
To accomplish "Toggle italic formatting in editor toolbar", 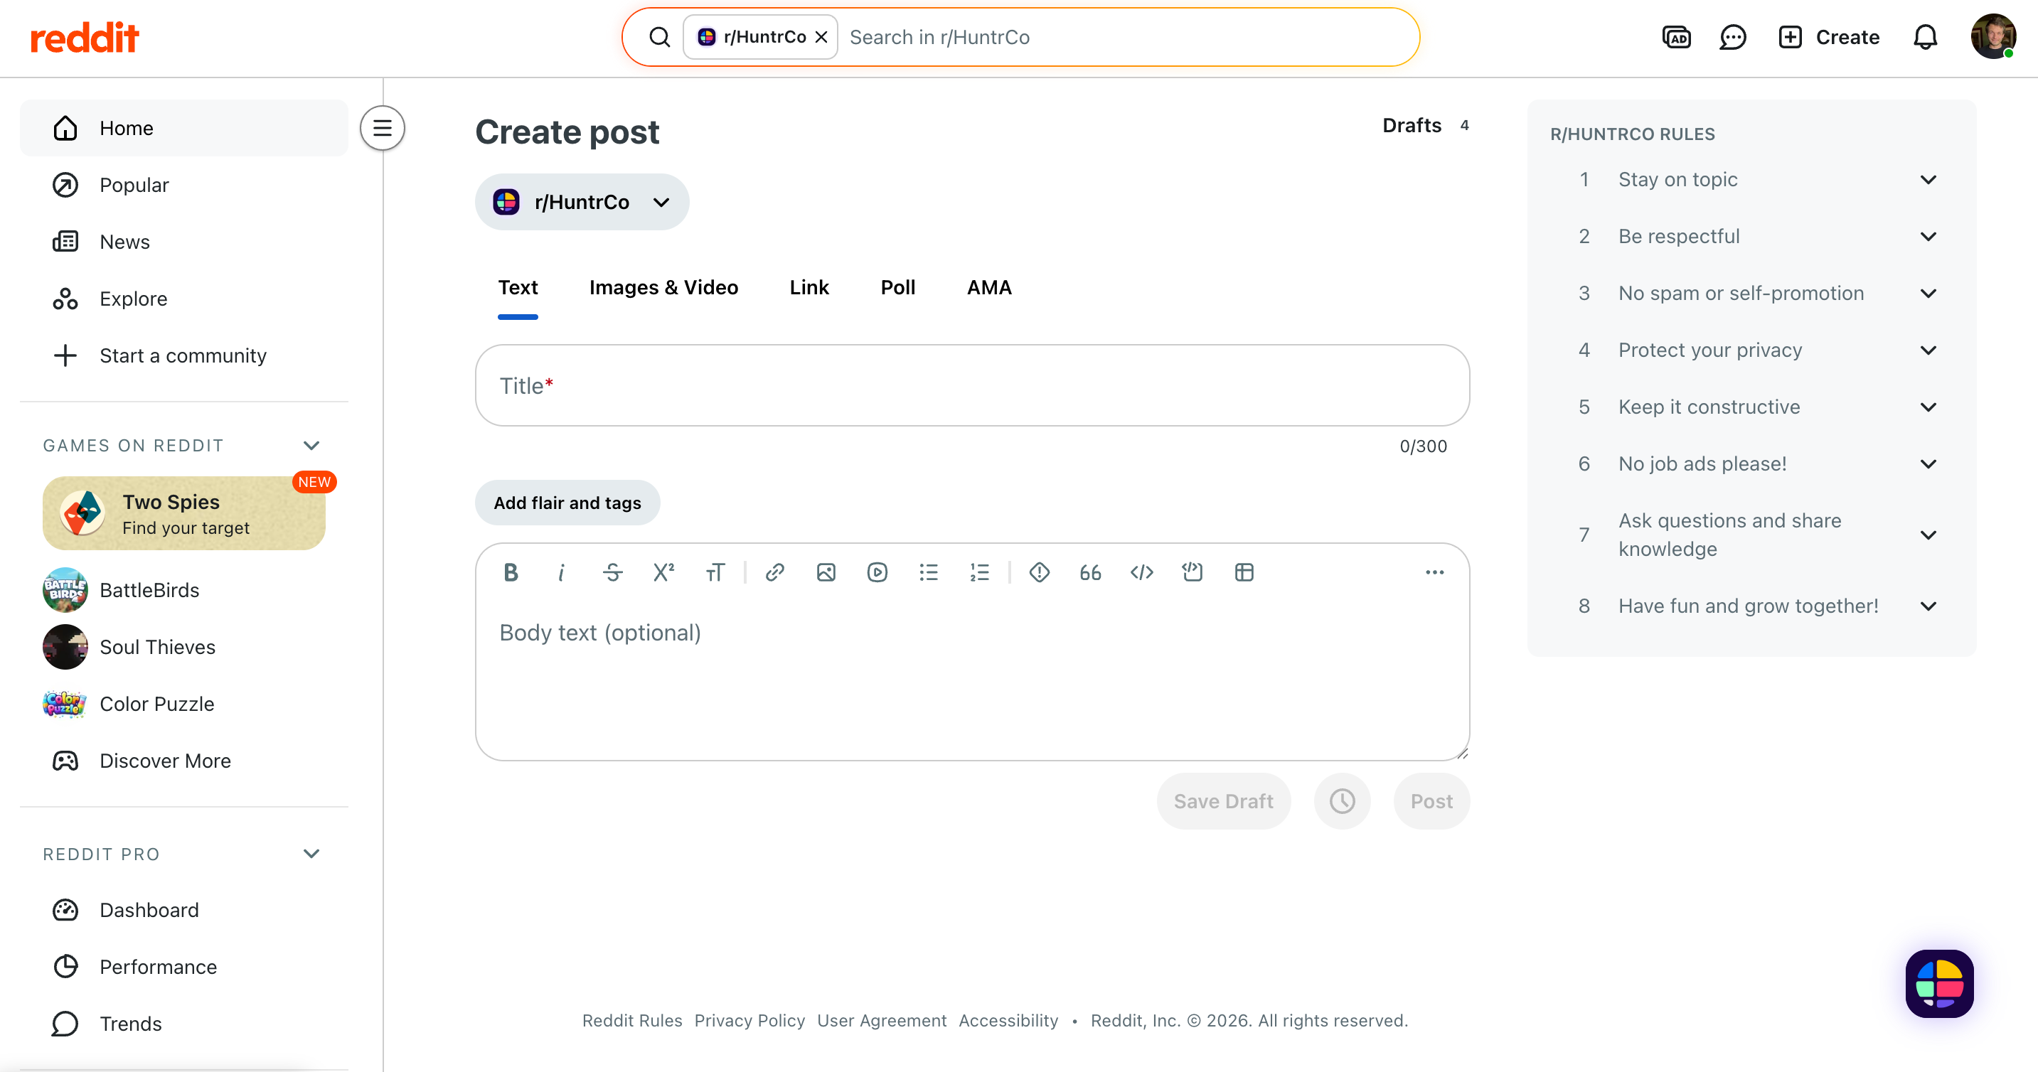I will point(561,572).
